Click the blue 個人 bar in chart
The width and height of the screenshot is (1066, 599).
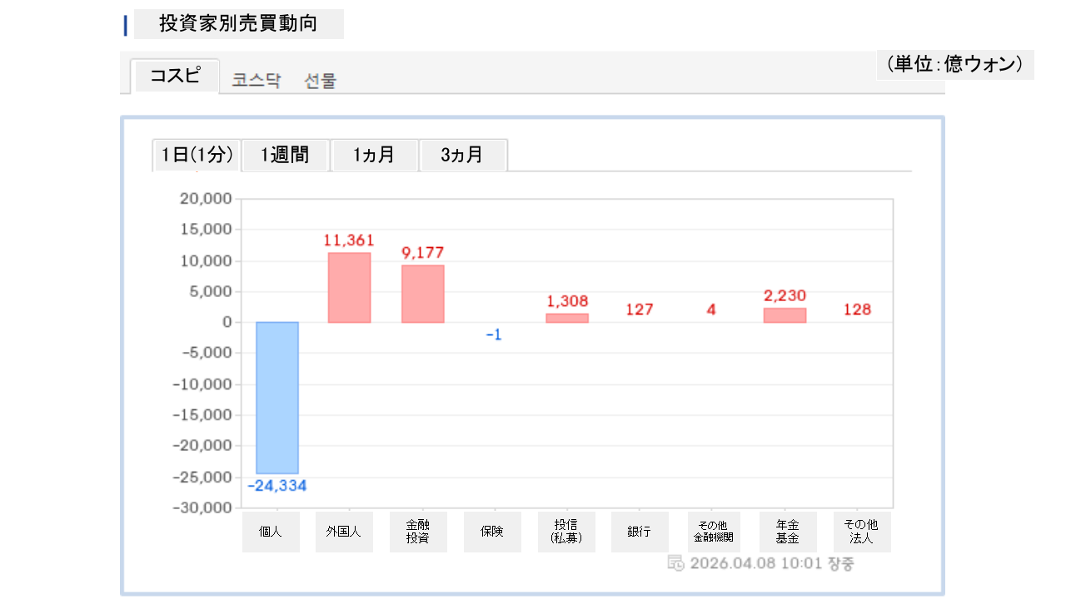pyautogui.click(x=276, y=398)
